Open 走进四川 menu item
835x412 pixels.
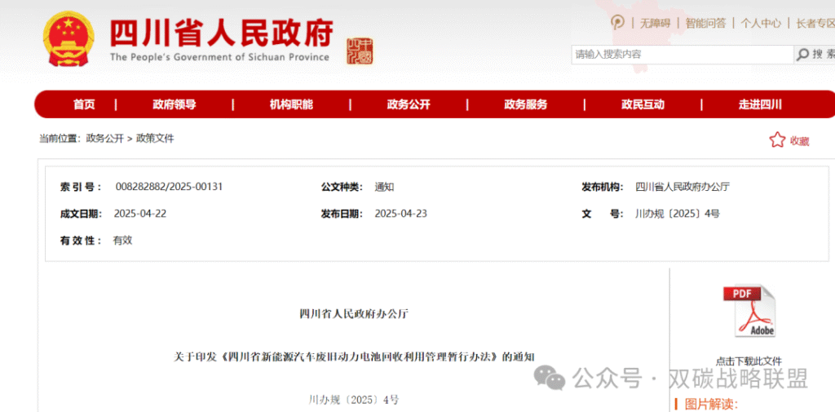click(760, 104)
